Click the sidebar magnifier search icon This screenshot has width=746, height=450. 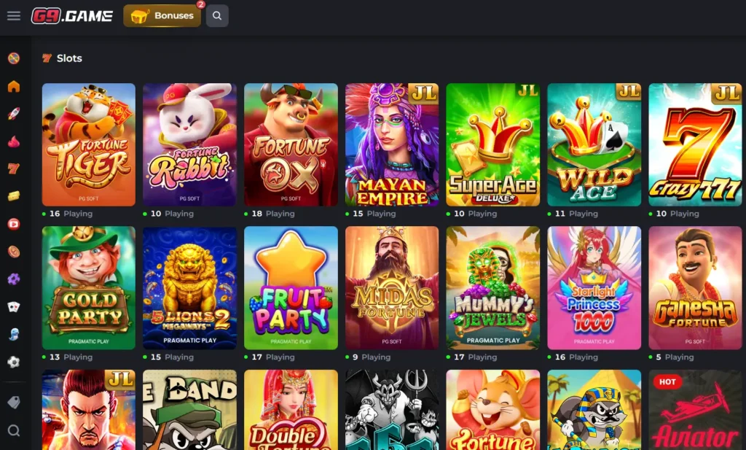pyautogui.click(x=14, y=431)
